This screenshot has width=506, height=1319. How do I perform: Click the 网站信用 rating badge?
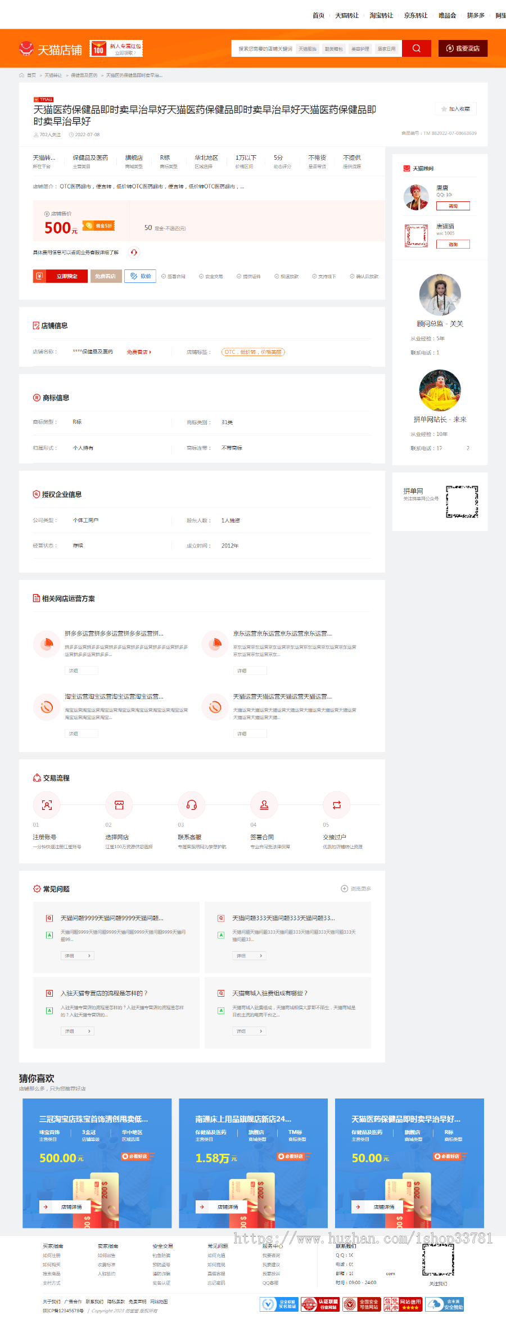coord(403,1304)
